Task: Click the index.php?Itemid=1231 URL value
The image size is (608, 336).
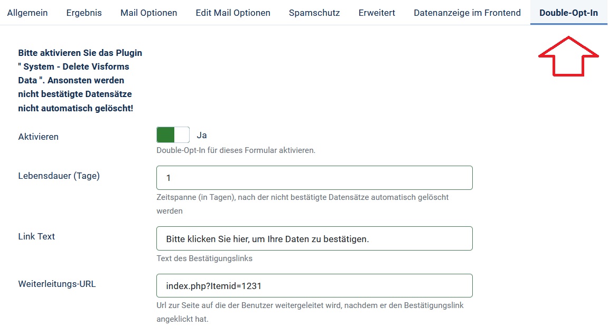Action: tap(211, 285)
